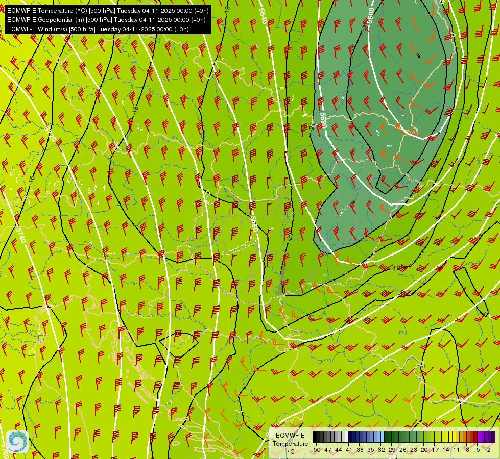Select the ECMWF-E Temperature title line
500x459 pixels.
point(108,11)
